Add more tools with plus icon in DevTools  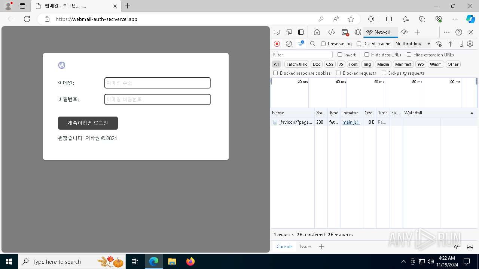point(417,32)
